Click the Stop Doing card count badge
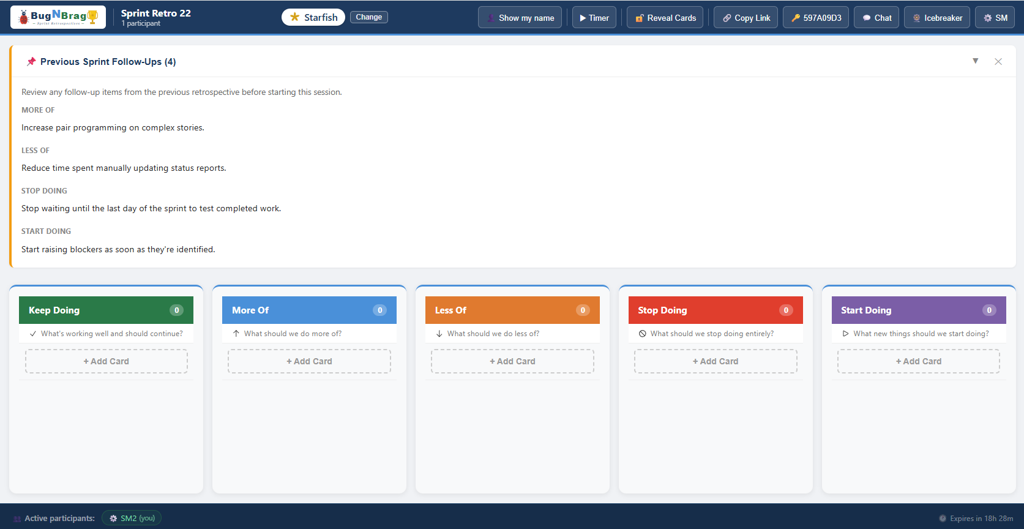The image size is (1024, 529). (786, 310)
